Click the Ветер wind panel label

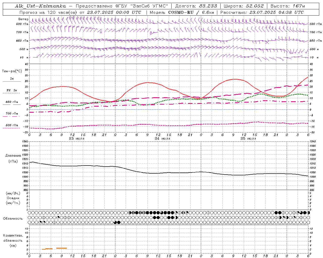(x=23, y=19)
